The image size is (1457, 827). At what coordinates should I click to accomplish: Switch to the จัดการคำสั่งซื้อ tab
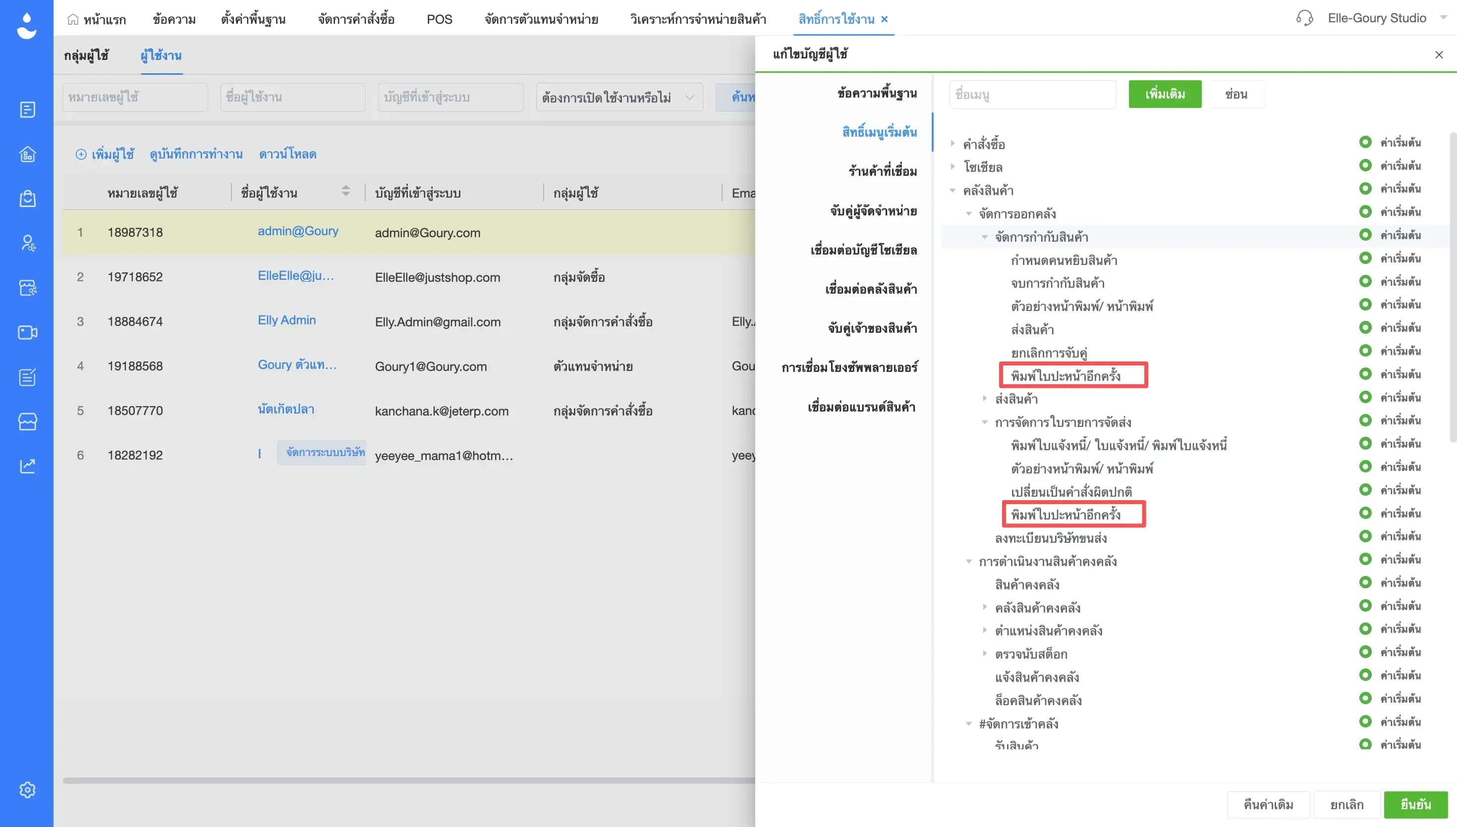(x=356, y=19)
